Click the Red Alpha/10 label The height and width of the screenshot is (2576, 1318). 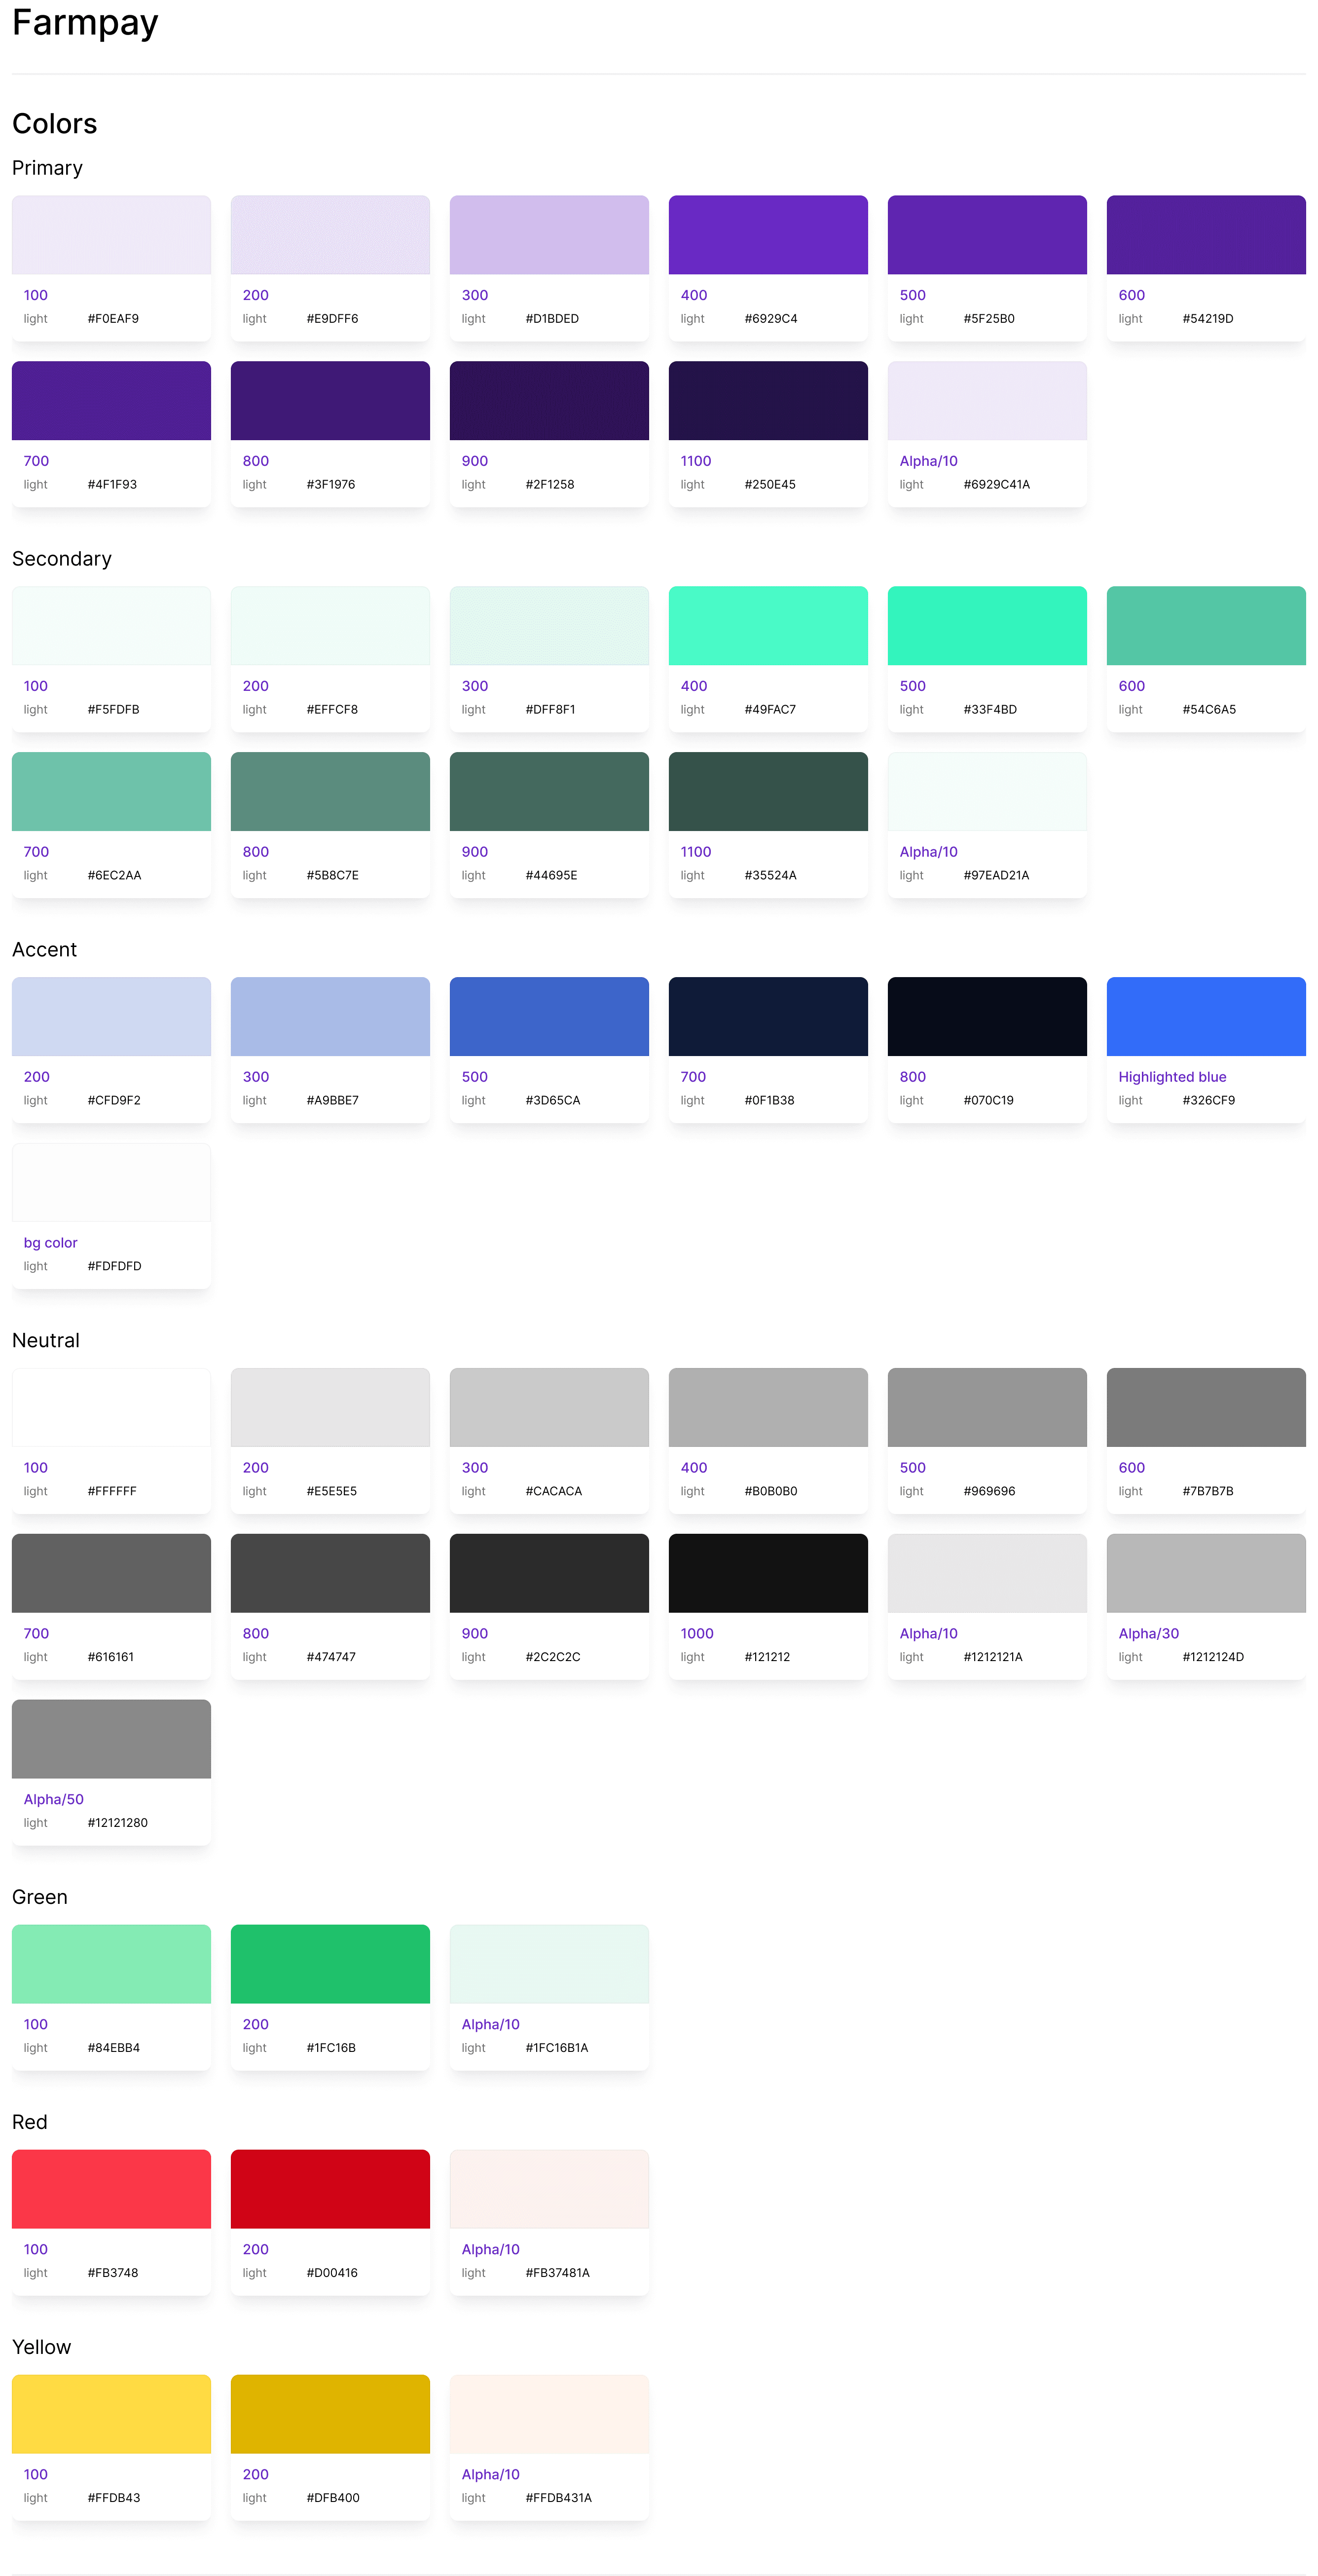[x=491, y=2249]
